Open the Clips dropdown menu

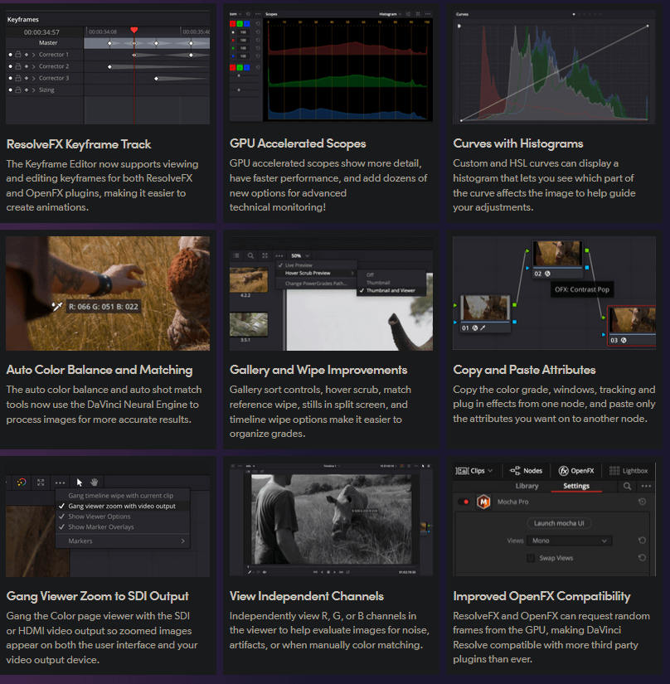point(475,470)
